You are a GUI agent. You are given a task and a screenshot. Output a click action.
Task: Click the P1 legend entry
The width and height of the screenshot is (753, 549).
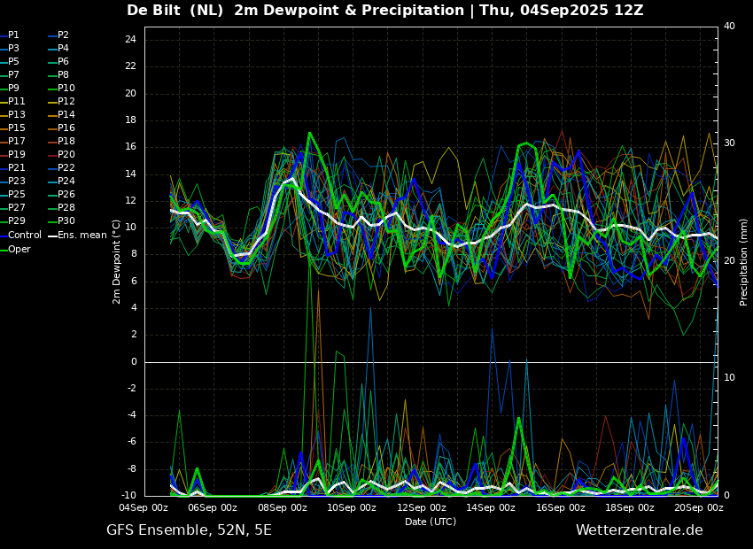[x=10, y=35]
